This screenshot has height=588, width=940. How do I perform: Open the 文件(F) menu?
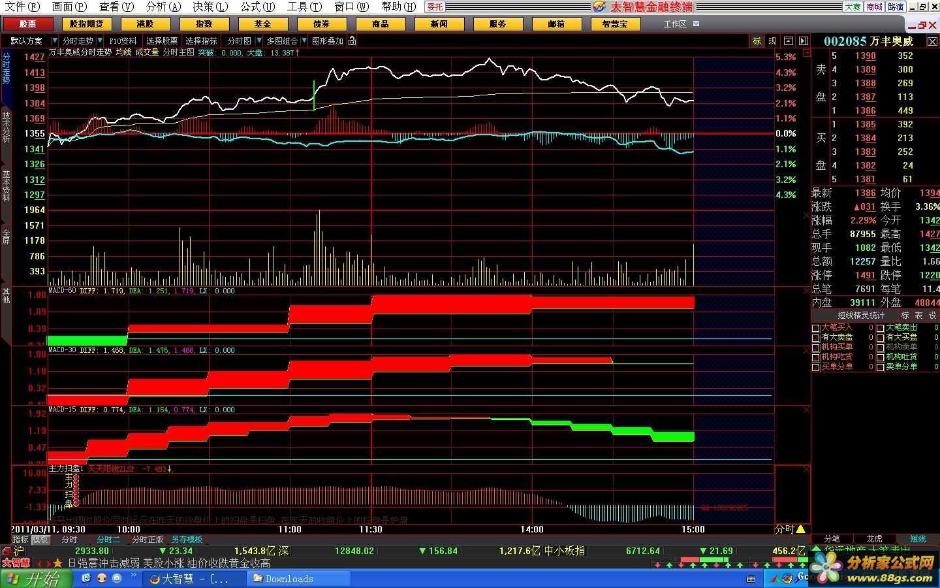pos(22,7)
